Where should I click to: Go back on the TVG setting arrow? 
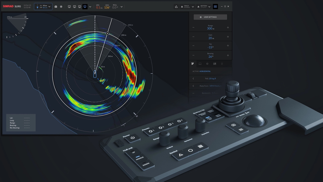193,79
